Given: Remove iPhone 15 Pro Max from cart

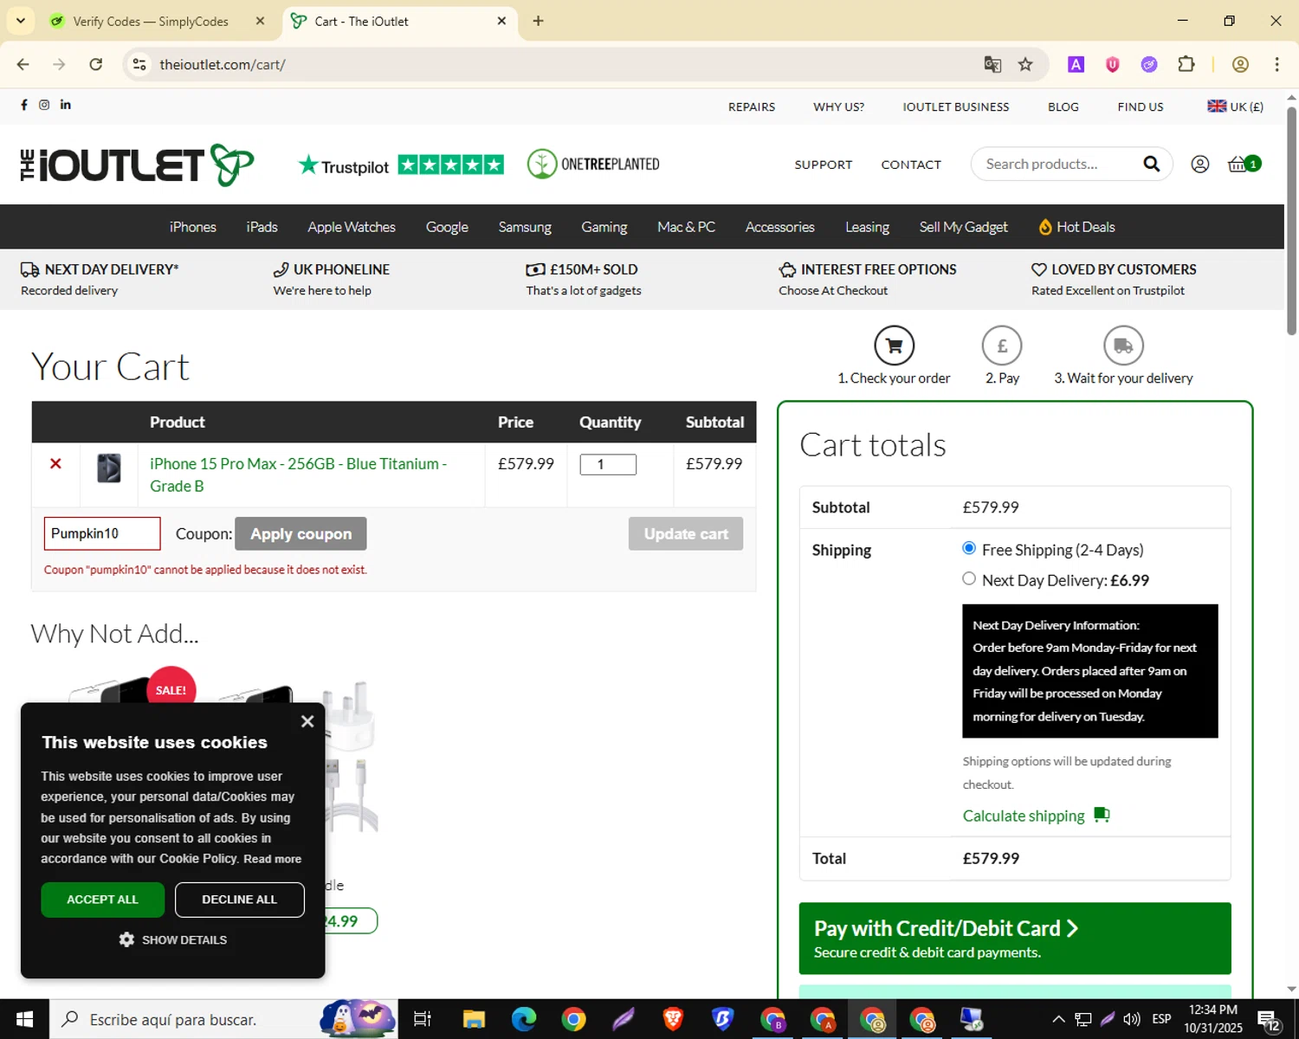Looking at the screenshot, I should (x=55, y=464).
